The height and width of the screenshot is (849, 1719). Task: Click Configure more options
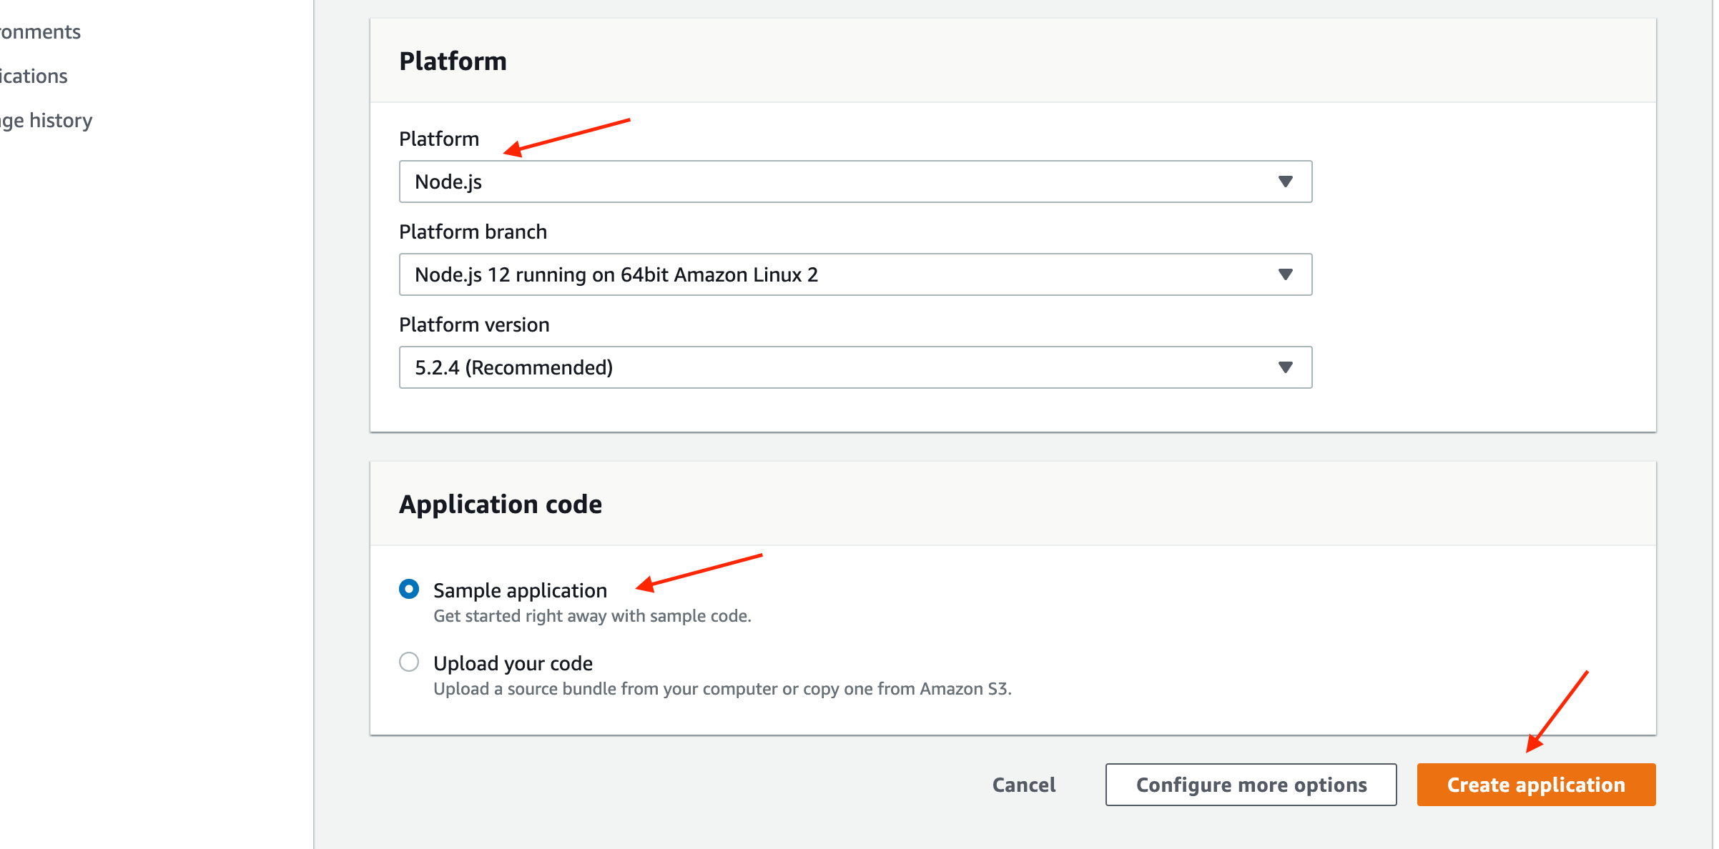tap(1251, 785)
